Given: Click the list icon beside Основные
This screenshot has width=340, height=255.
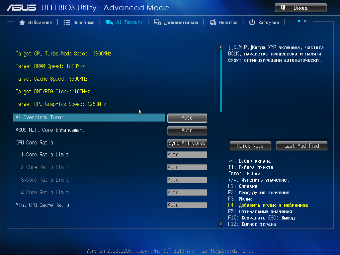Looking at the screenshot, I should [x=67, y=23].
